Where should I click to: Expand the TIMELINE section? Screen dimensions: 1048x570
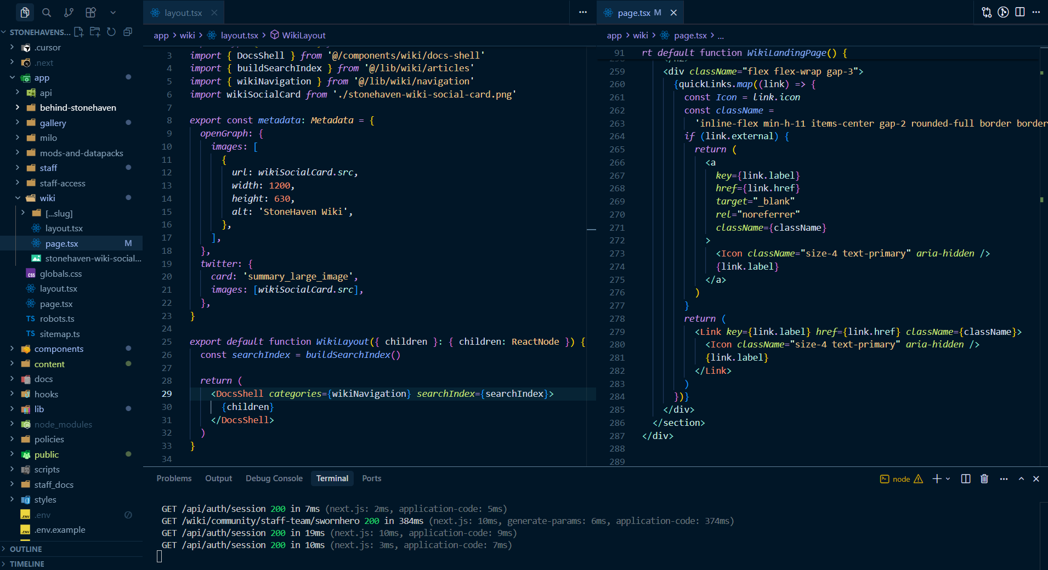pyautogui.click(x=71, y=563)
